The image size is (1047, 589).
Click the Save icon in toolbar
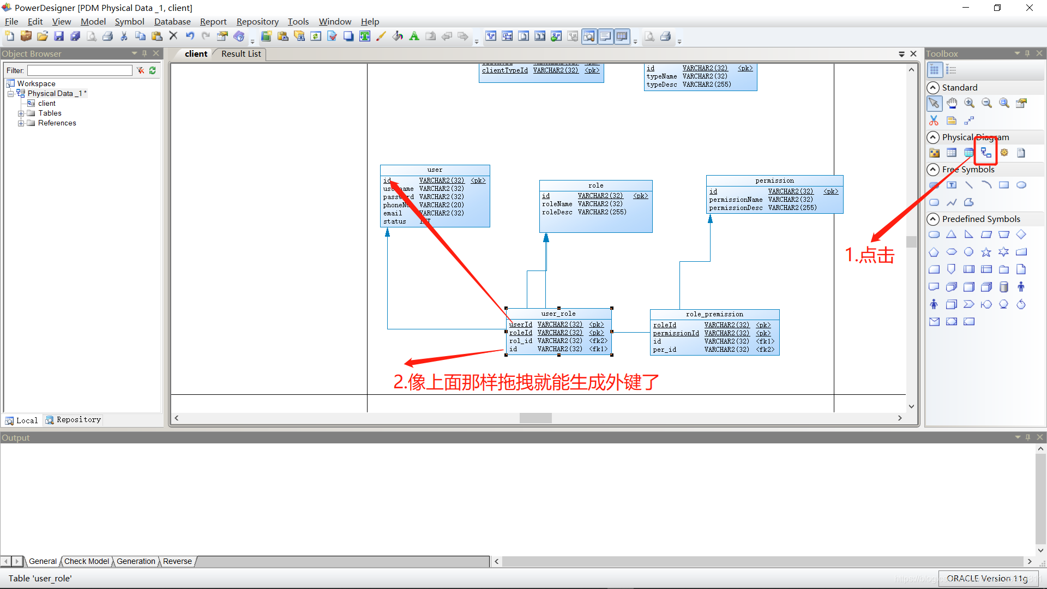(59, 36)
